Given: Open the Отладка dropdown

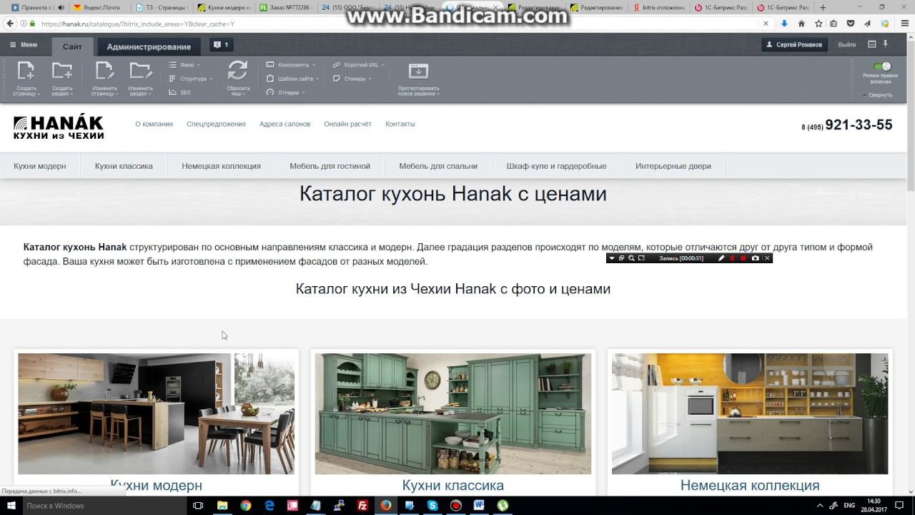Looking at the screenshot, I should click(x=286, y=92).
